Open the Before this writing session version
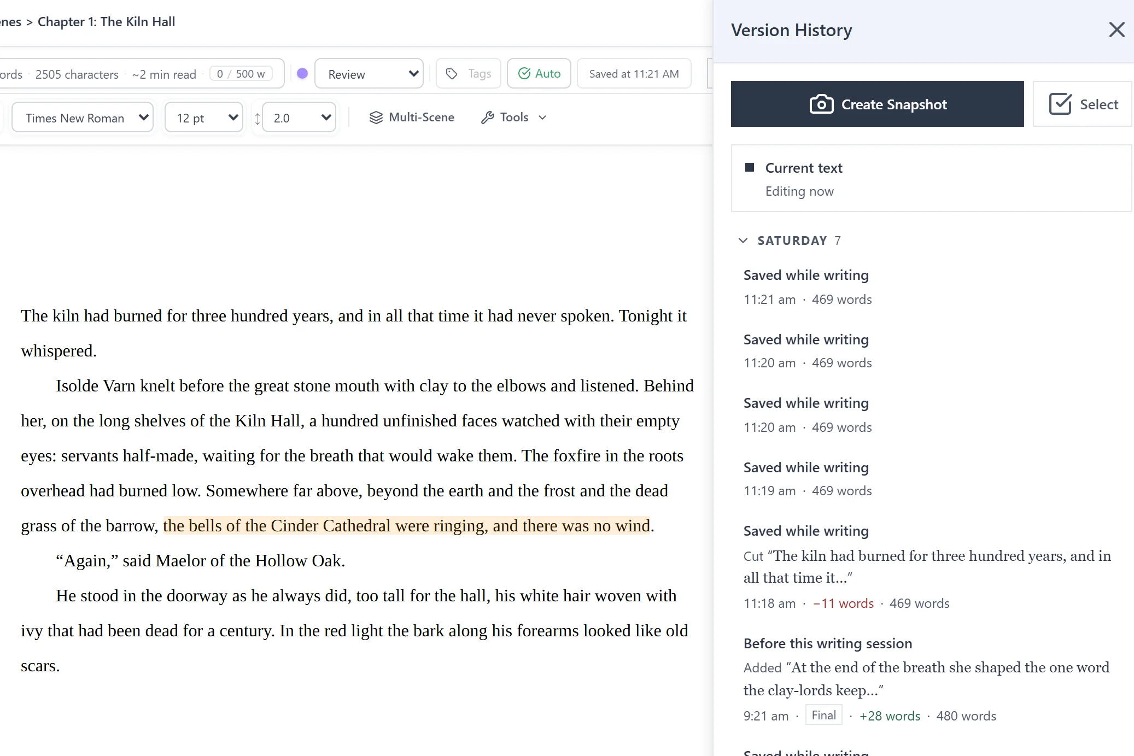Image resolution: width=1134 pixels, height=756 pixels. click(931, 679)
